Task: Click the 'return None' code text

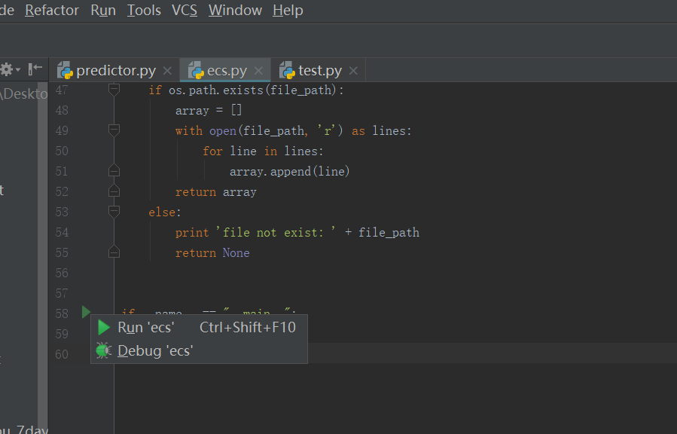Action: click(x=212, y=252)
